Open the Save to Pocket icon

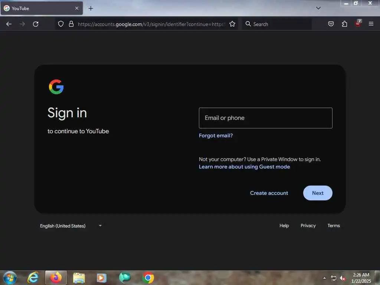tap(331, 24)
